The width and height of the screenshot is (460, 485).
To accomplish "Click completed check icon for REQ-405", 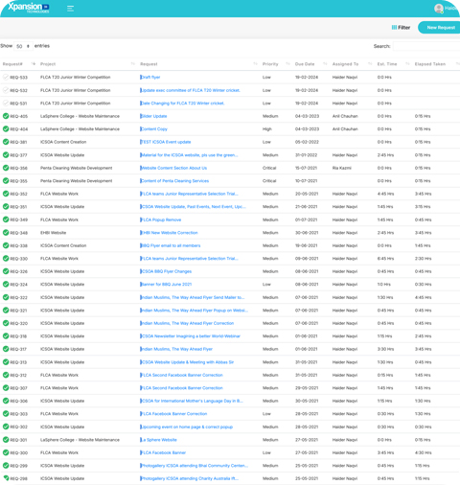I will point(6,116).
